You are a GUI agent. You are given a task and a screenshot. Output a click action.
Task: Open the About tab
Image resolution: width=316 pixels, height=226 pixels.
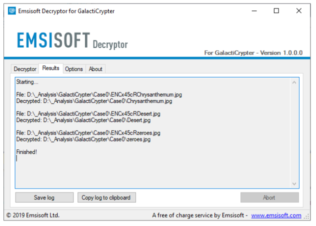(95, 69)
